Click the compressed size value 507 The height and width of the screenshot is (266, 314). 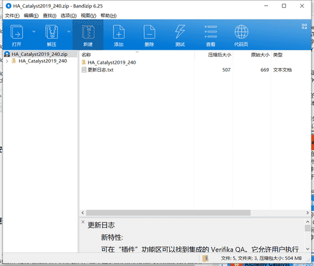[226, 70]
